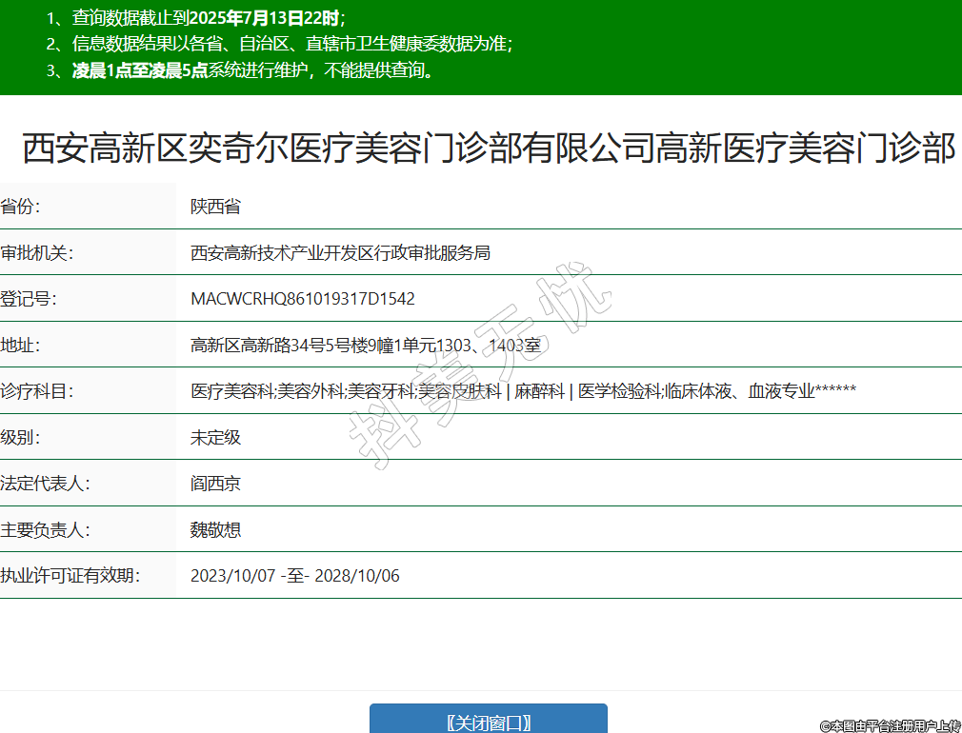
Task: Click the 凌晨1点至凌晨5点 maintenance notice
Action: coord(140,70)
